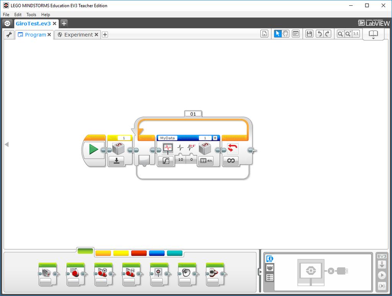Select the yellow Sensor palette tab

click(x=121, y=253)
